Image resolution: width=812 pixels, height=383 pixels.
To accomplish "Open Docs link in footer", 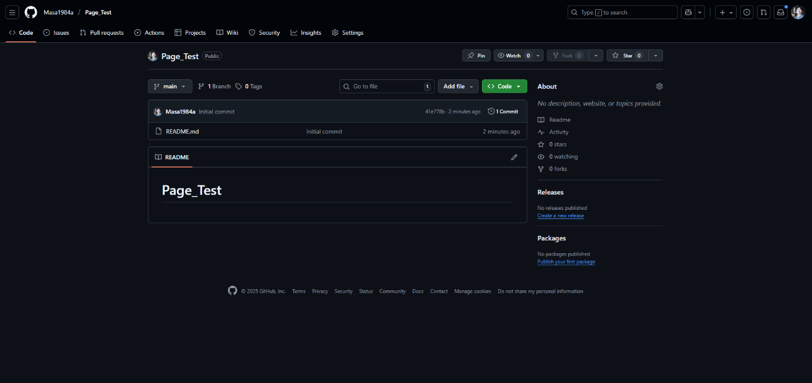I will pos(418,291).
